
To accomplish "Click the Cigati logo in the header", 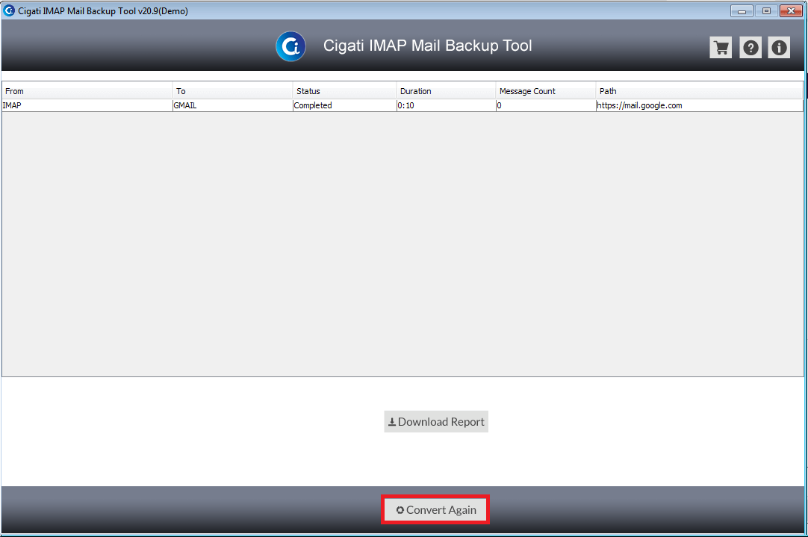I will [290, 46].
